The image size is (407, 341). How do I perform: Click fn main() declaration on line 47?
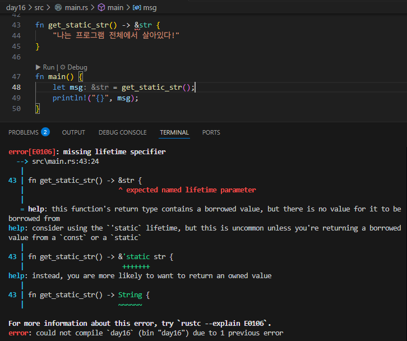pyautogui.click(x=54, y=77)
